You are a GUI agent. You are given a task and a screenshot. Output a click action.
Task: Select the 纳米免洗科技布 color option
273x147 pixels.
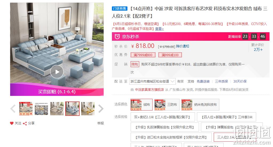tap(200, 105)
